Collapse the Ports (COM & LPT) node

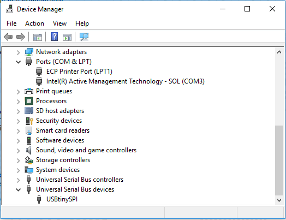click(x=18, y=62)
